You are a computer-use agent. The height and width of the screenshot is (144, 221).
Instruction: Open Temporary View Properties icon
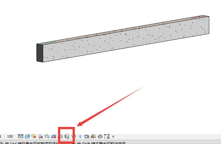click(x=87, y=136)
